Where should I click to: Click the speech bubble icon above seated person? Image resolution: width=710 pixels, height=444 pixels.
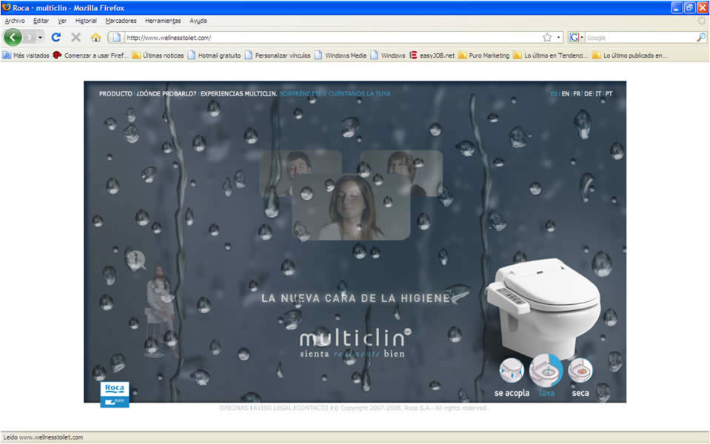tap(135, 259)
